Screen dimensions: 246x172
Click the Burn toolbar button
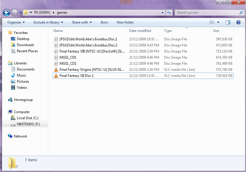[104, 22]
